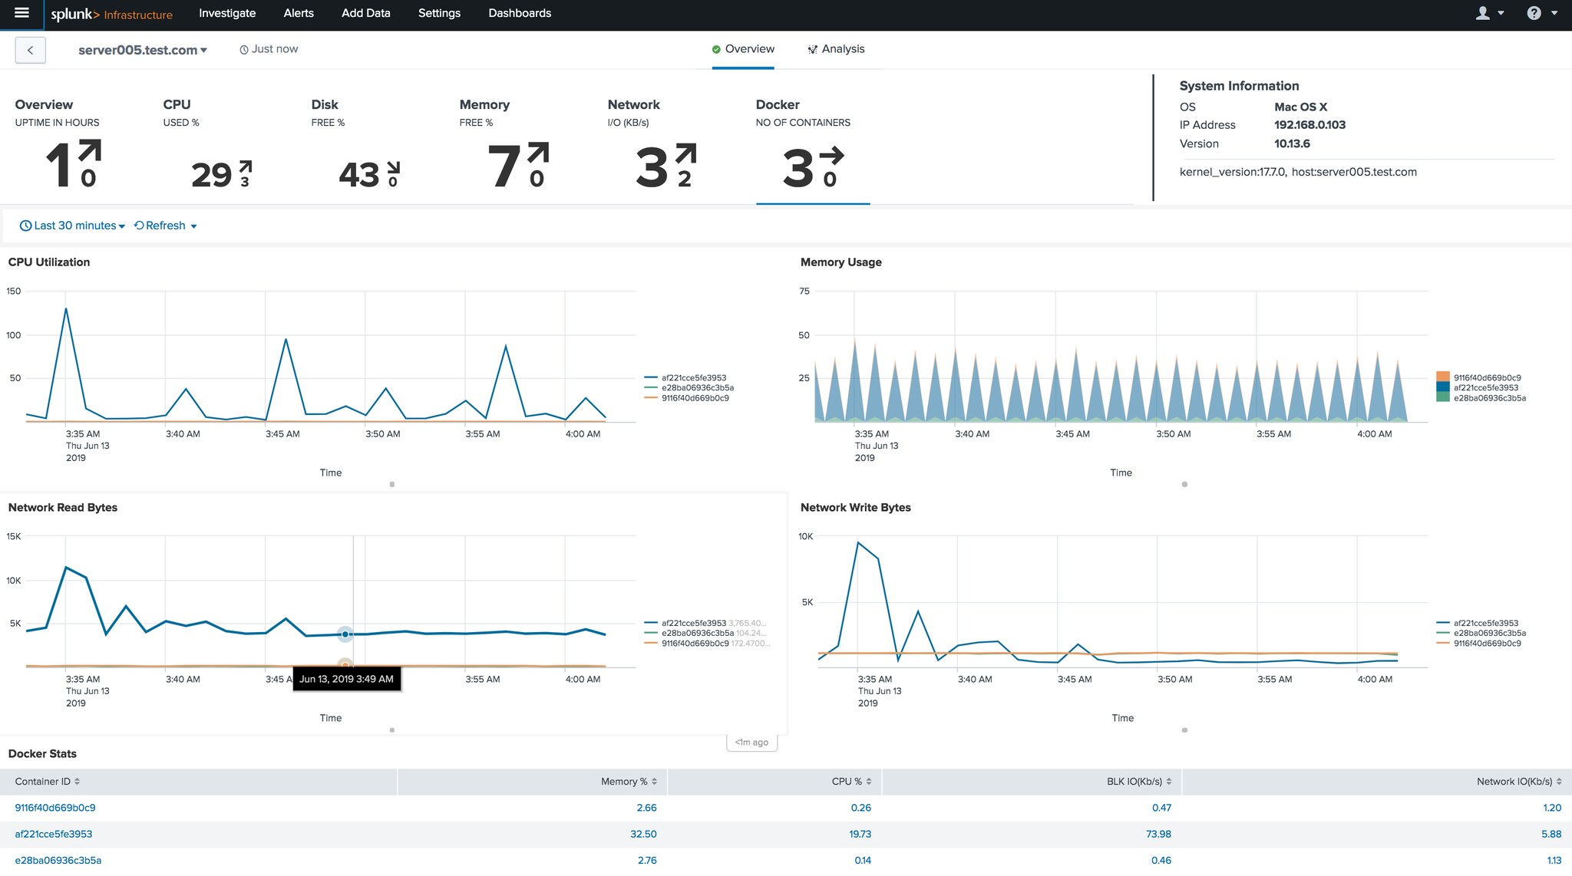
Task: Toggle af221cce5fe3953 series in CPU Utilization legend
Action: [693, 377]
